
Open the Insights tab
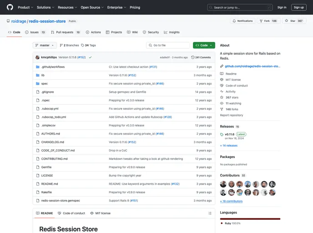(x=172, y=32)
